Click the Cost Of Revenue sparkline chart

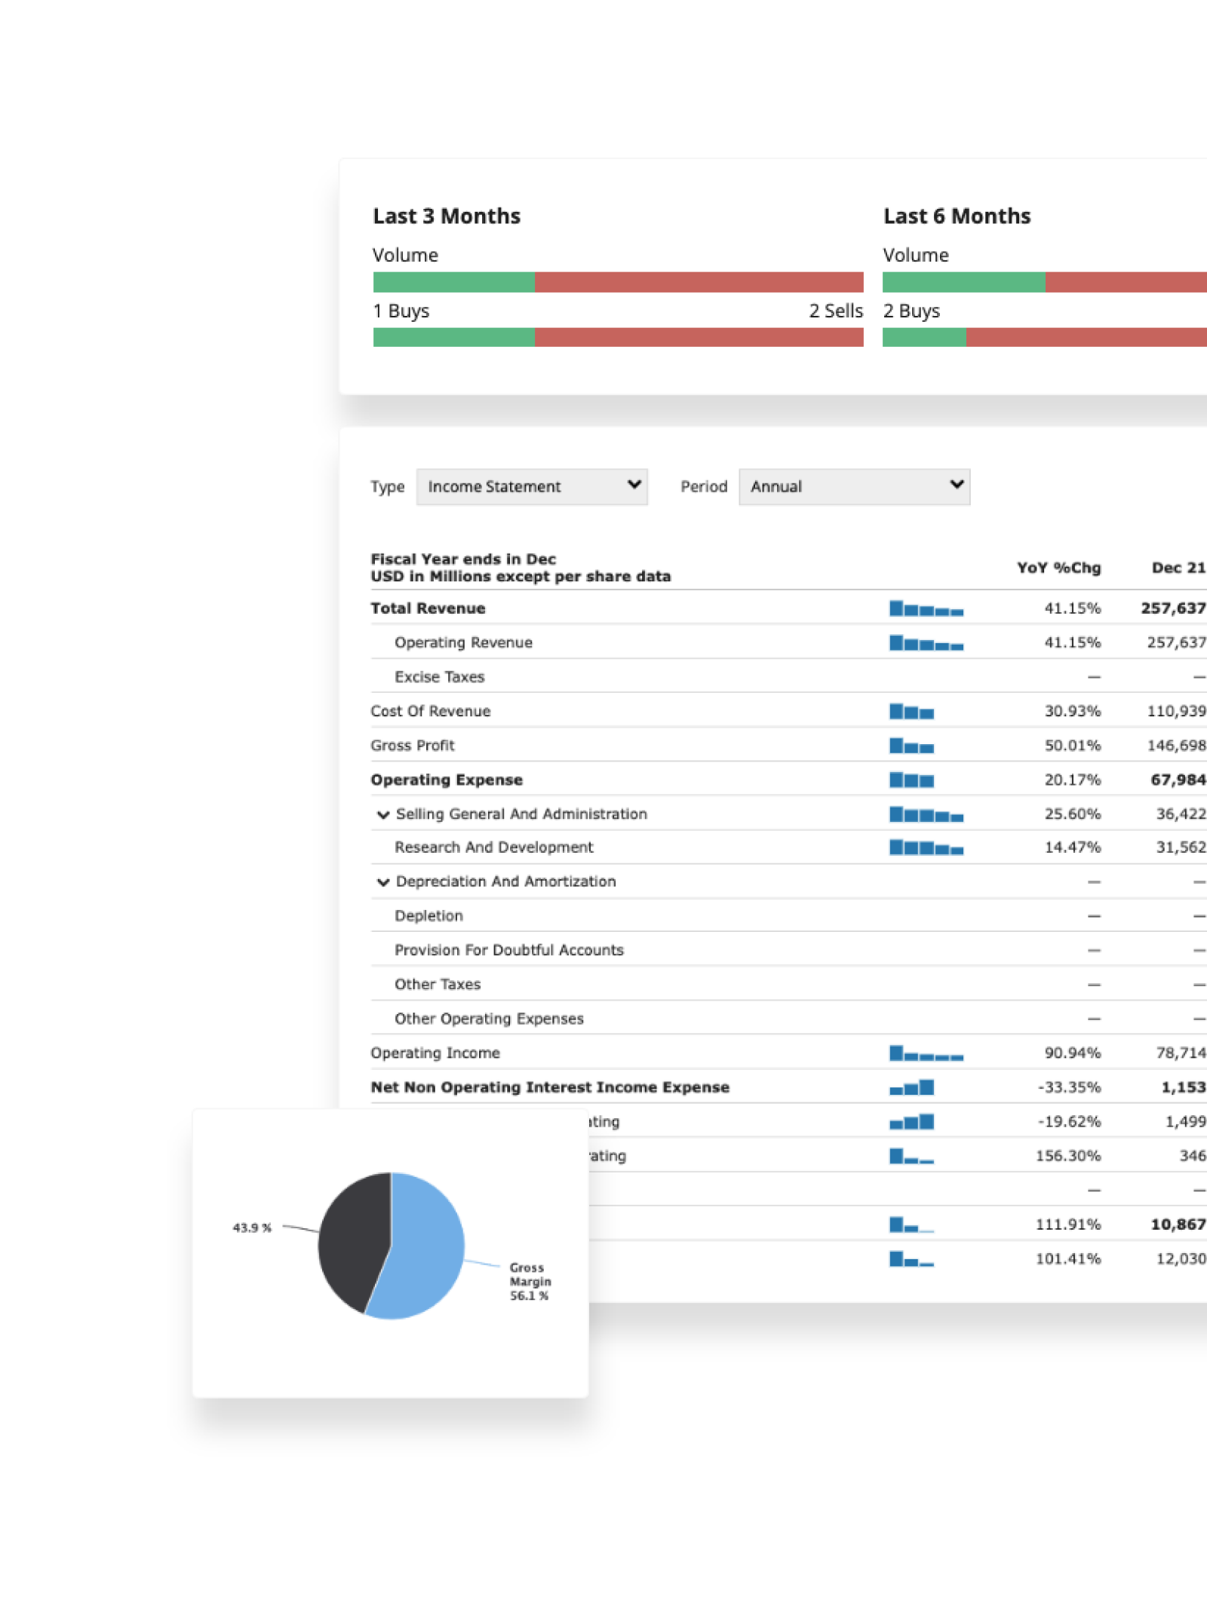pos(911,711)
